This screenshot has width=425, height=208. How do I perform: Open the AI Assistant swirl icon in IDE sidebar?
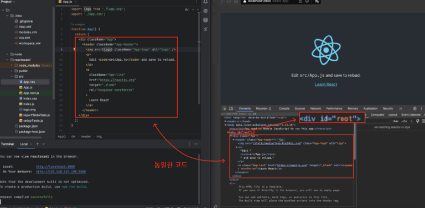(206, 11)
